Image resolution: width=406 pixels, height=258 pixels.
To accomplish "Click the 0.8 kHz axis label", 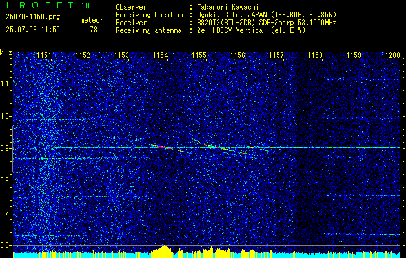I will point(6,181).
